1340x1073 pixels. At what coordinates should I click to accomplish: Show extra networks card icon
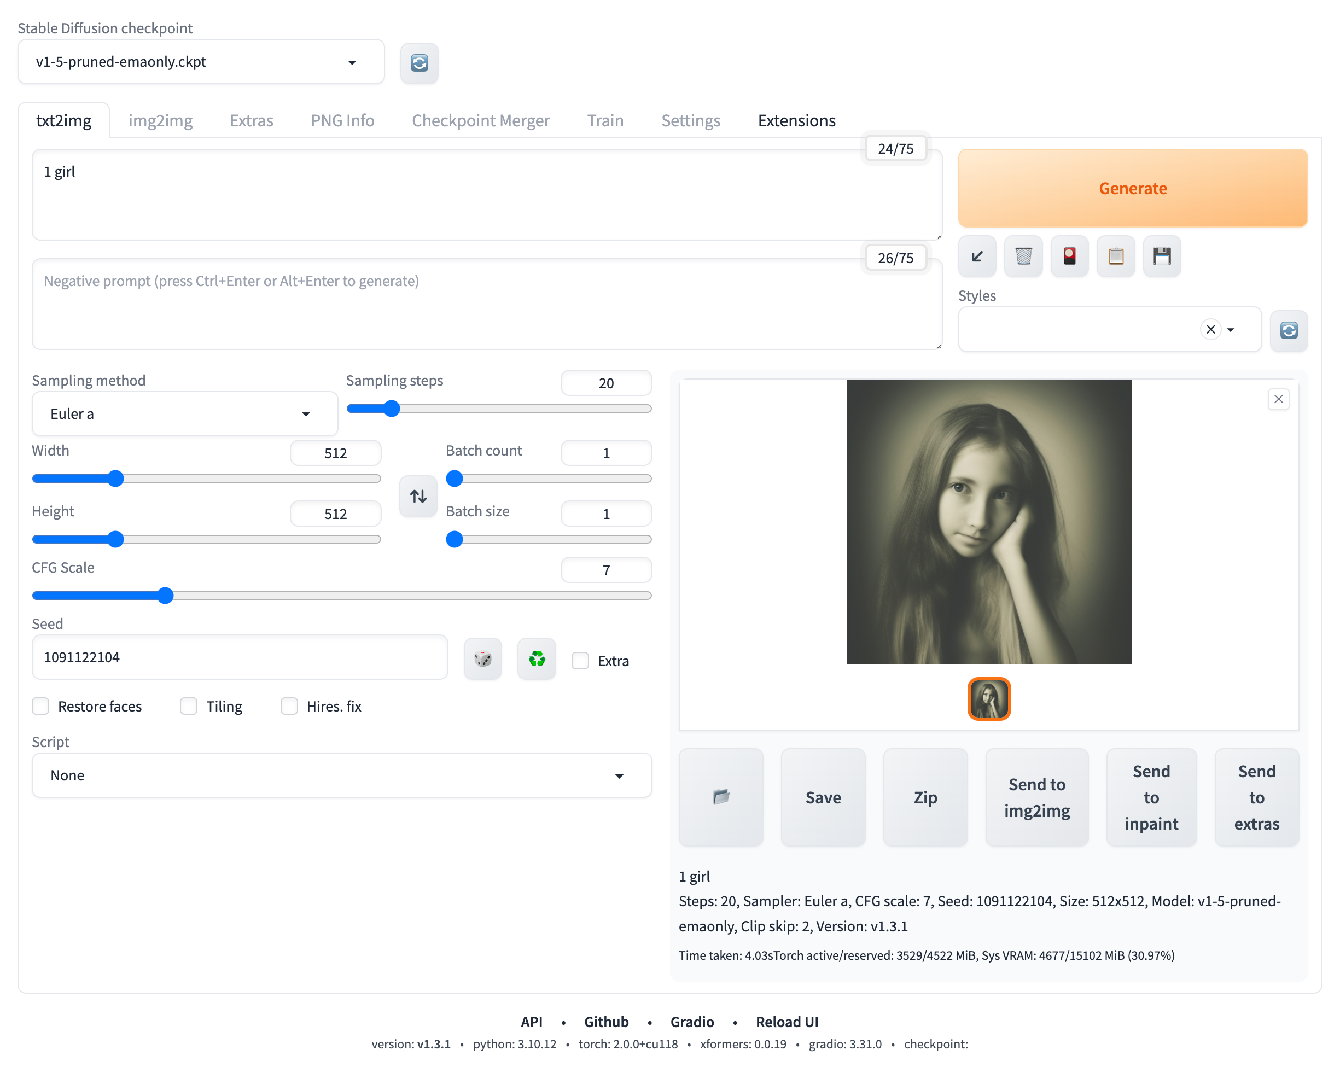pos(1069,256)
